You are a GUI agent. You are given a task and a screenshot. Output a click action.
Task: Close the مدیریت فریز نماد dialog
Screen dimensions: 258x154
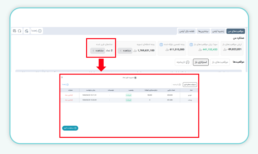click(62, 77)
